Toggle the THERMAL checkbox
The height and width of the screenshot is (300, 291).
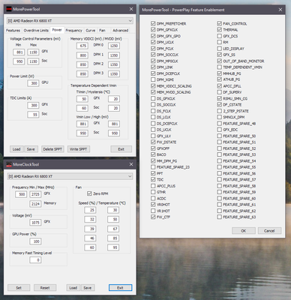click(220, 30)
